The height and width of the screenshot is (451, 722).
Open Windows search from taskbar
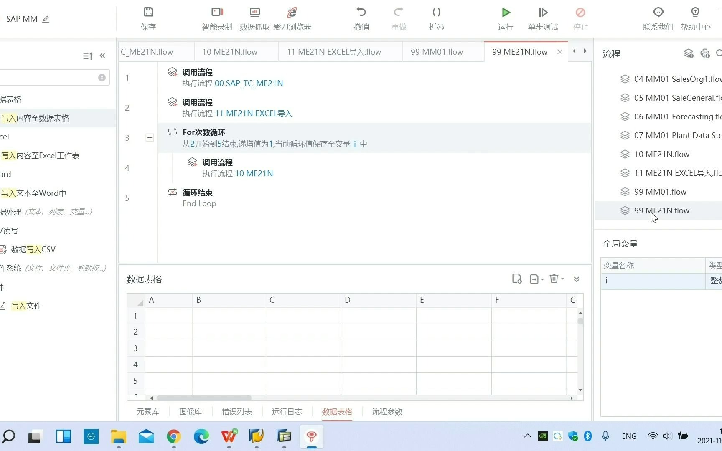pos(8,437)
